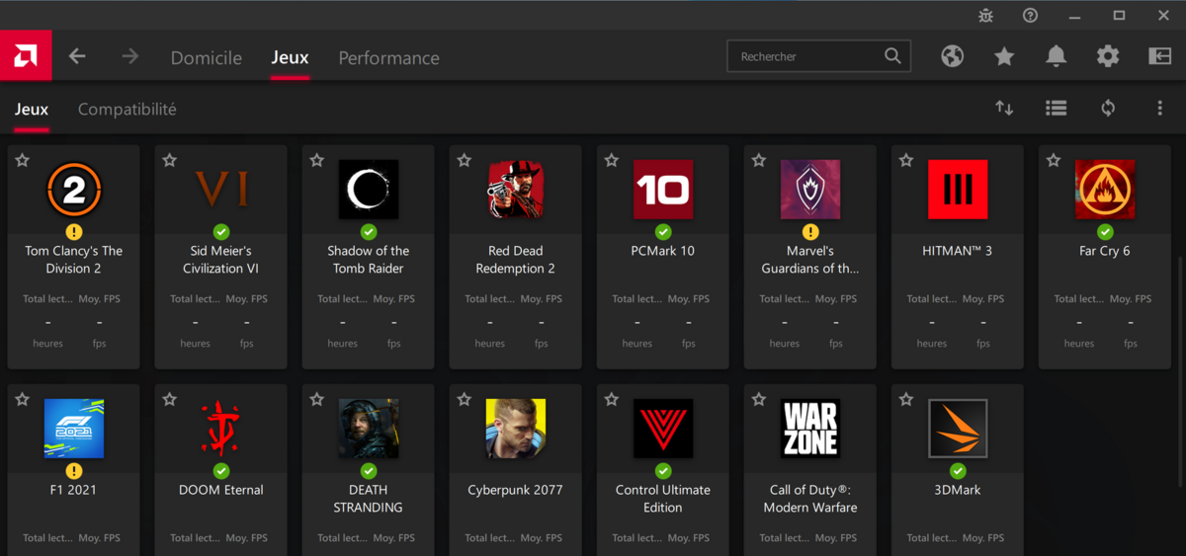Open Marvel's Guardians game icon
This screenshot has width=1186, height=556.
tap(810, 190)
